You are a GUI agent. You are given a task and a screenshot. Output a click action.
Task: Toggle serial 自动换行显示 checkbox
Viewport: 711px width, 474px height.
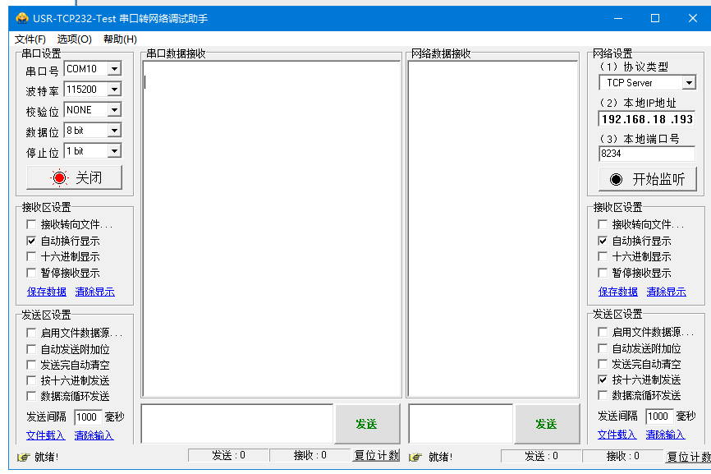coord(32,242)
